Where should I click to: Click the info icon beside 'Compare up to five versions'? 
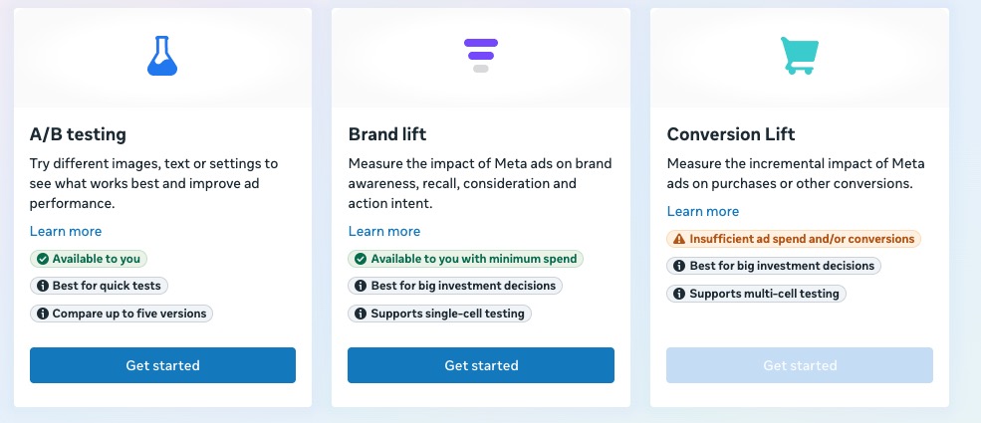[43, 314]
